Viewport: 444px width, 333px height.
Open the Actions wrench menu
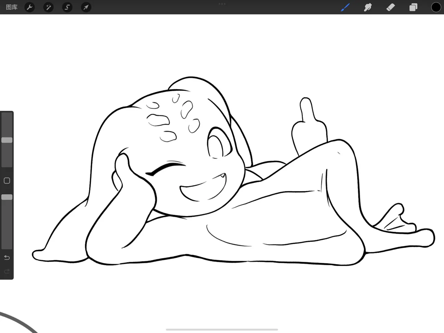click(x=30, y=7)
